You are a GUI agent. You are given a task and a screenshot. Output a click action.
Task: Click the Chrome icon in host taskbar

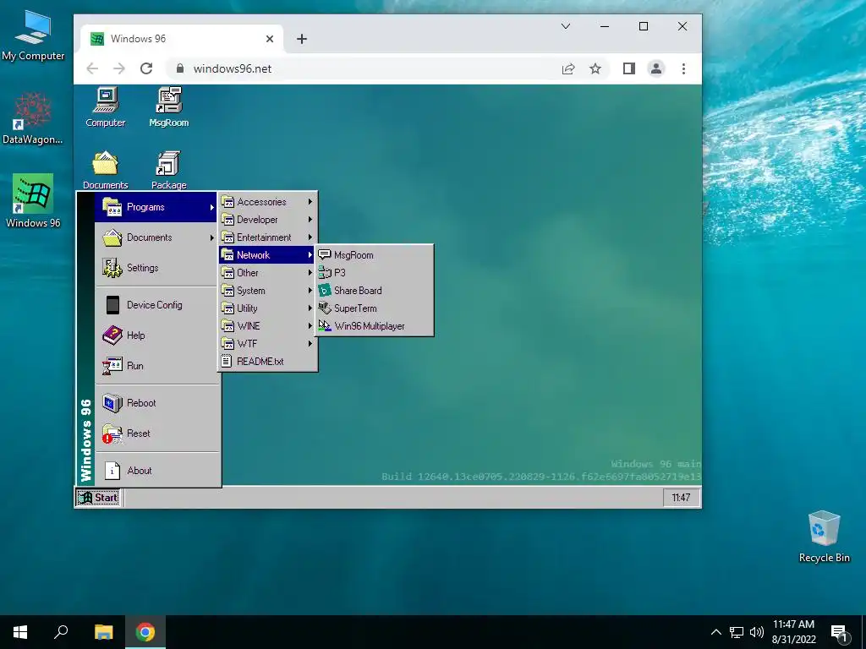tap(145, 632)
